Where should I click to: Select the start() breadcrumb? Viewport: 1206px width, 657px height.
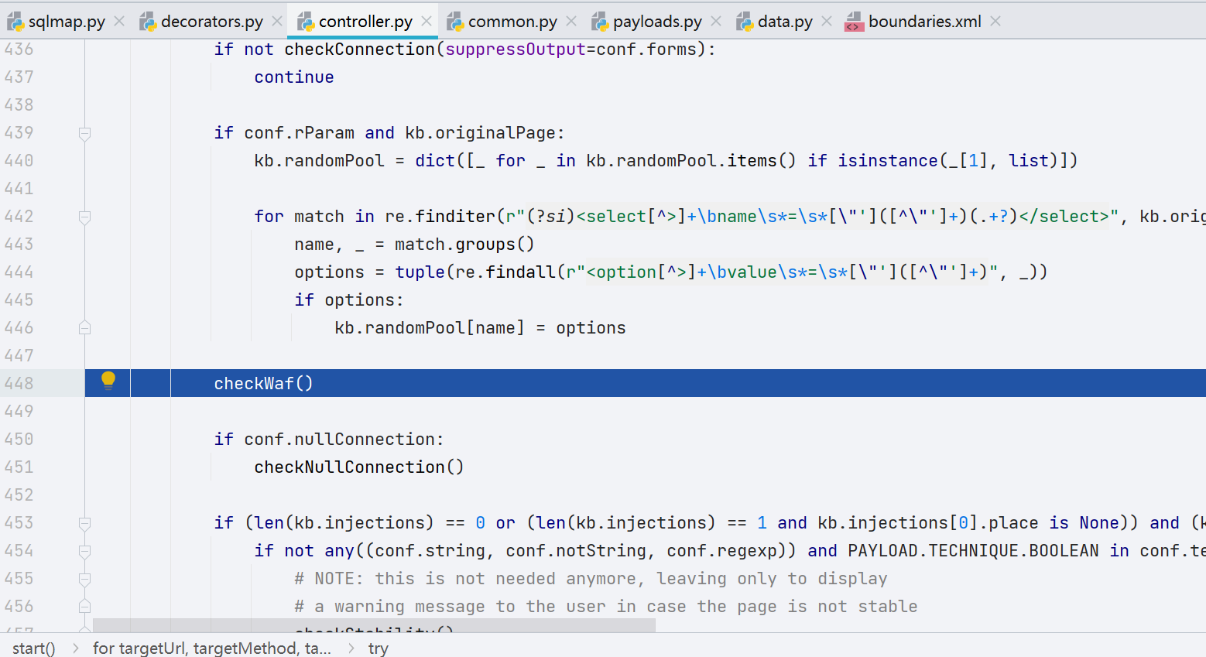click(34, 648)
